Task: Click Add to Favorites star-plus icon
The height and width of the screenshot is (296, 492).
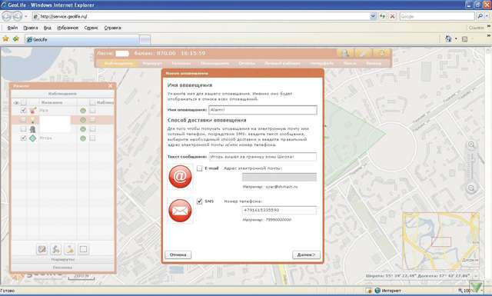Action: [16, 39]
